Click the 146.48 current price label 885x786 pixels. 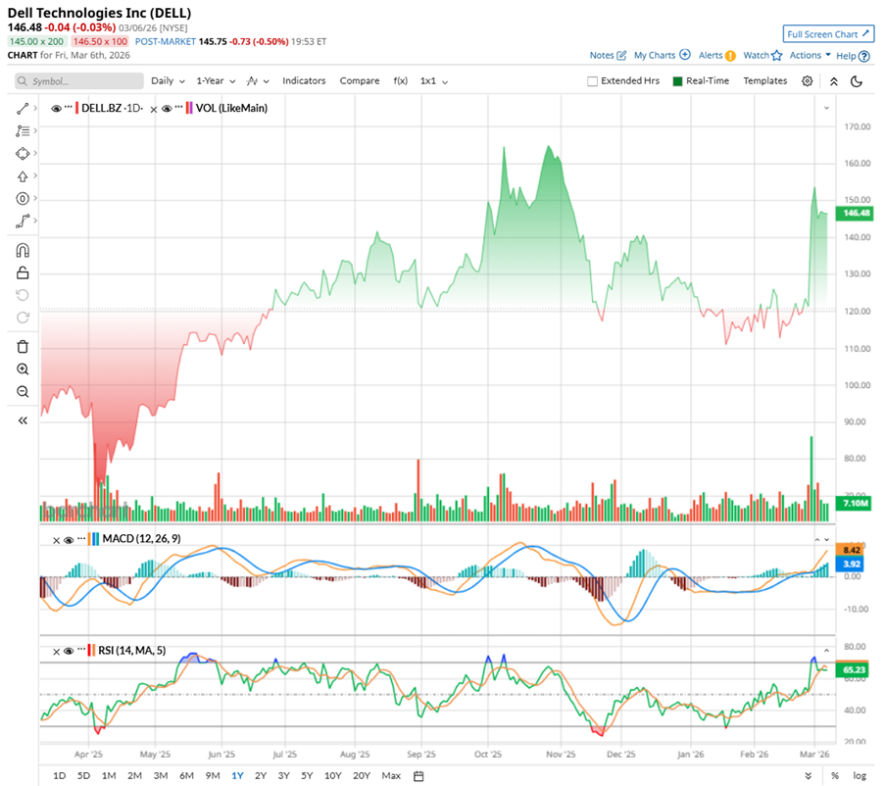point(857,213)
